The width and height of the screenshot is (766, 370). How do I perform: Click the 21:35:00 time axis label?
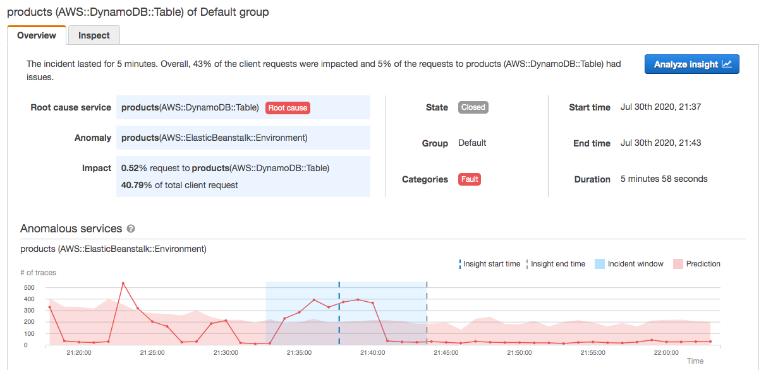[299, 354]
